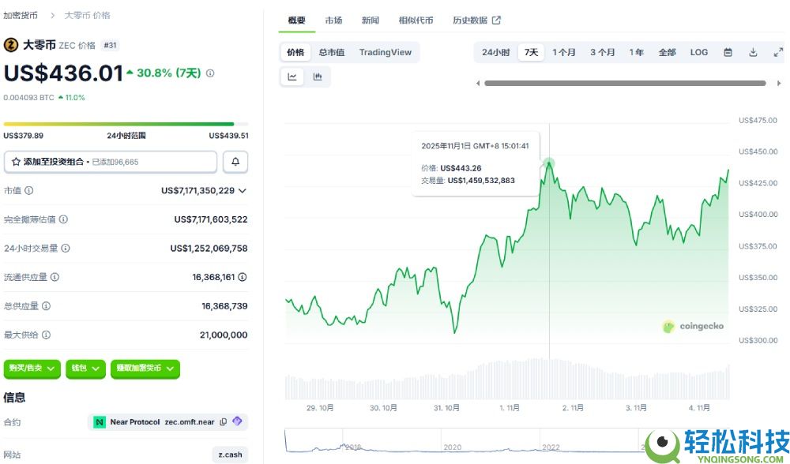The height and width of the screenshot is (464, 790).
Task: Click the volume bars under chart
Action: 507,380
